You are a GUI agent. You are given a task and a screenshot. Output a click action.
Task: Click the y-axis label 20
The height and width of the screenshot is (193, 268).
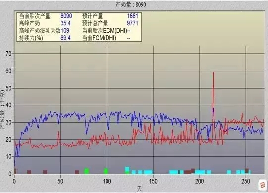pos(8,140)
